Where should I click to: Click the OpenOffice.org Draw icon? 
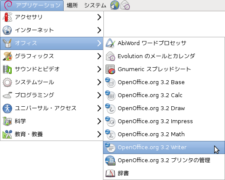[110, 108]
